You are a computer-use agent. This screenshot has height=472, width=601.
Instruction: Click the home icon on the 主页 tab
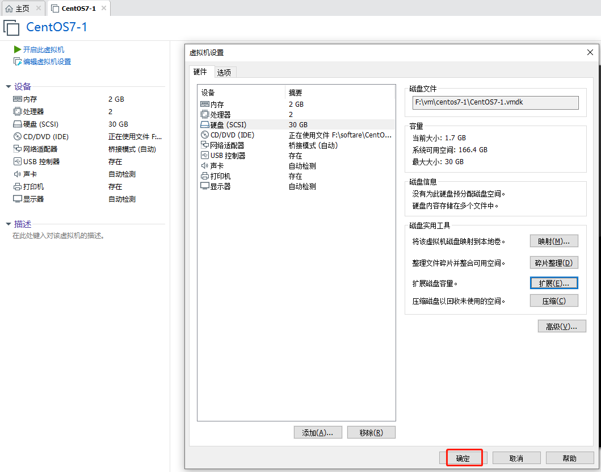click(x=9, y=9)
